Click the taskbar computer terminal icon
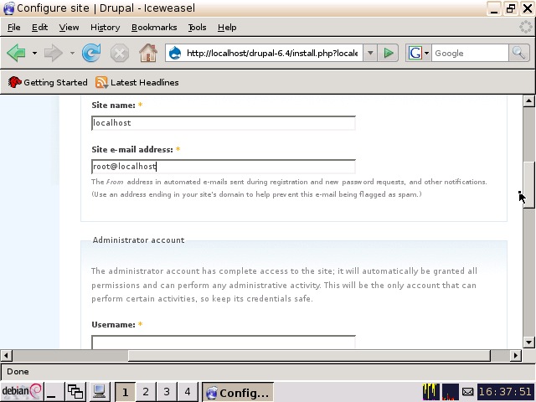The height and width of the screenshot is (402, 536). [x=99, y=392]
